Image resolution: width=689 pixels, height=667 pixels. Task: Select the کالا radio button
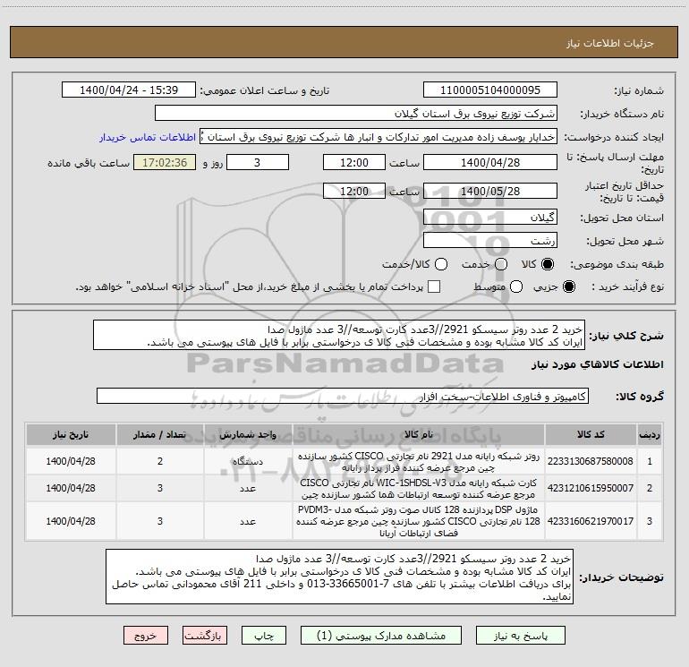(548, 264)
